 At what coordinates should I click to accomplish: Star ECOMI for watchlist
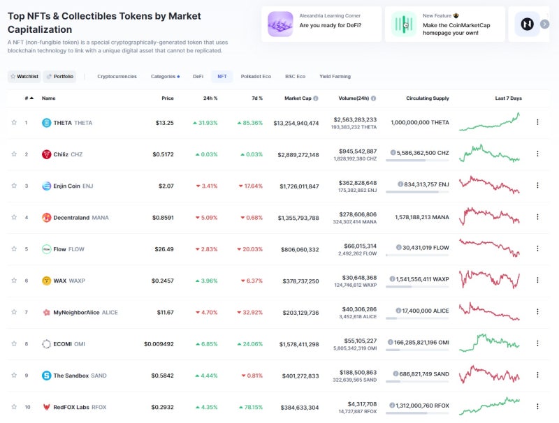14,343
